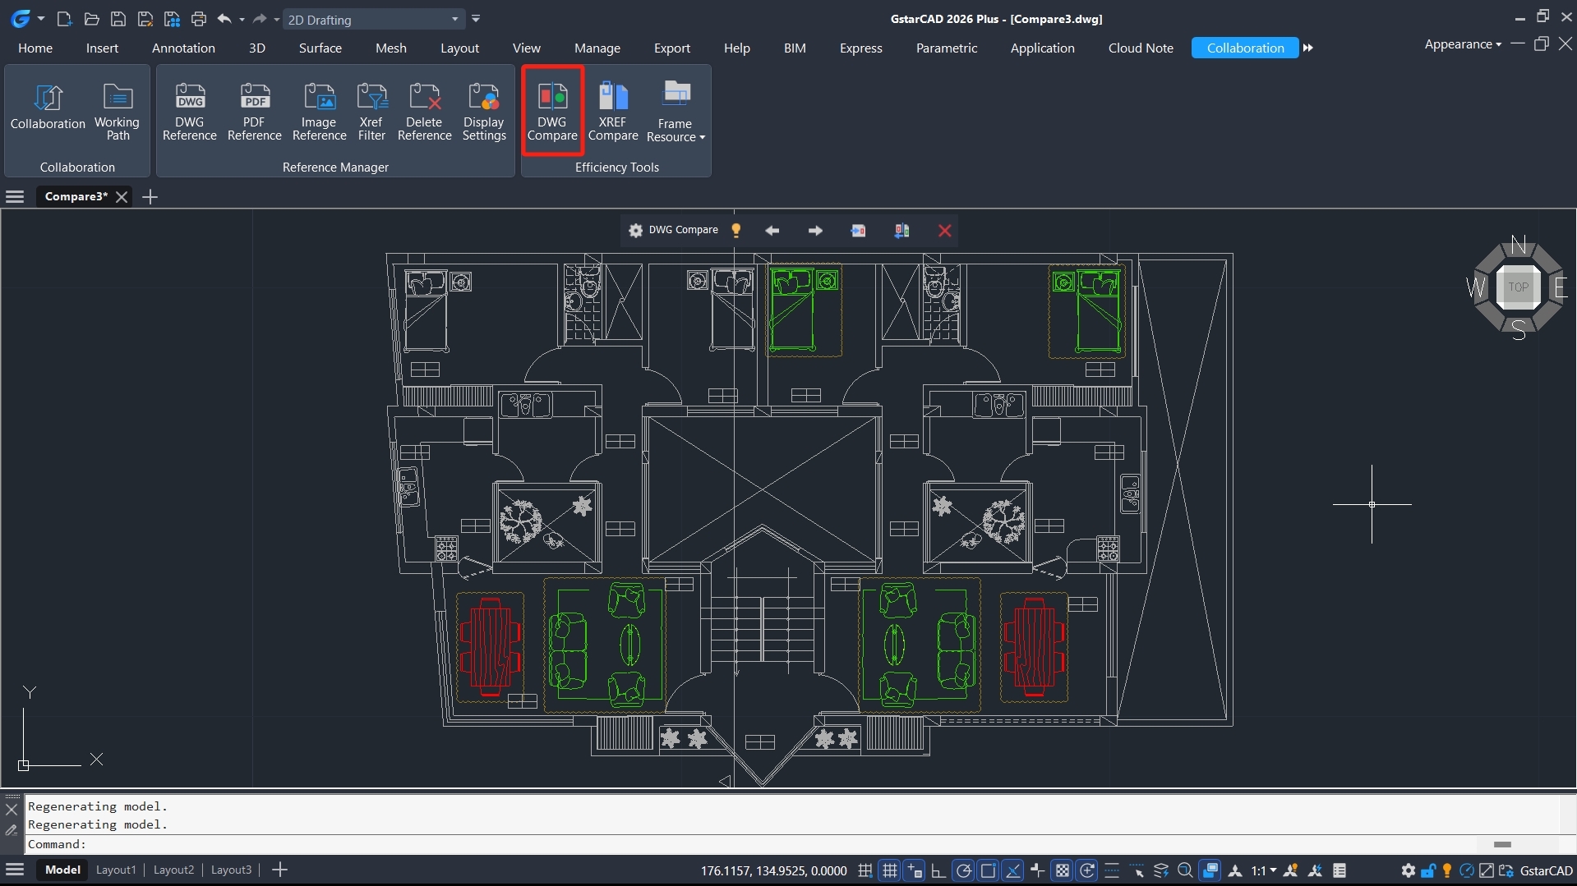
Task: Open DWG Compare settings gear
Action: [635, 231]
